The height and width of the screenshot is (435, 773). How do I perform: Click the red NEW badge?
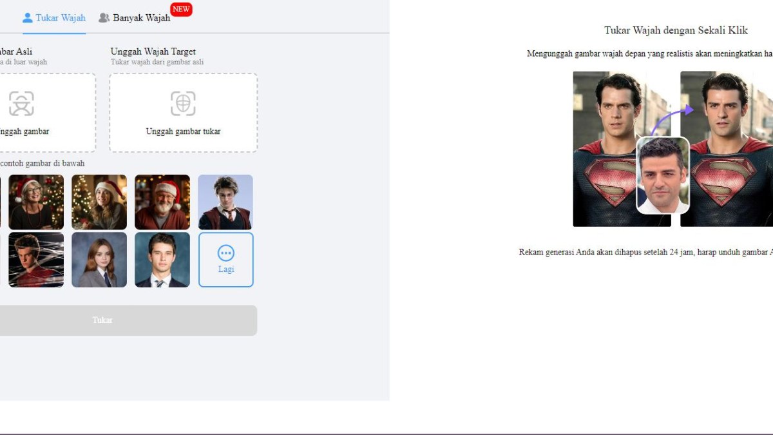pos(181,9)
